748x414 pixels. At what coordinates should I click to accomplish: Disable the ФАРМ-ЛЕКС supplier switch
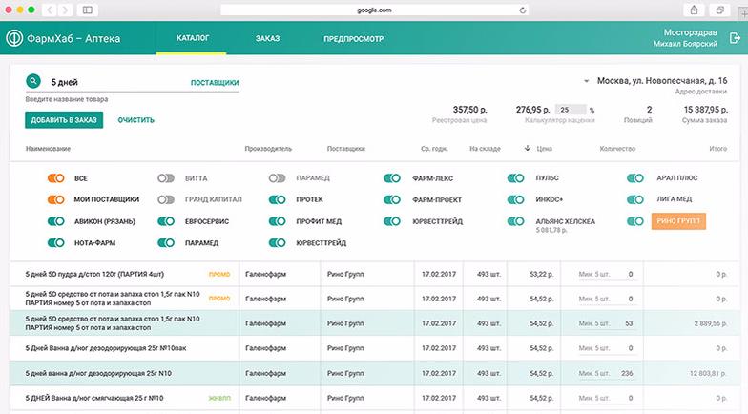(x=391, y=177)
